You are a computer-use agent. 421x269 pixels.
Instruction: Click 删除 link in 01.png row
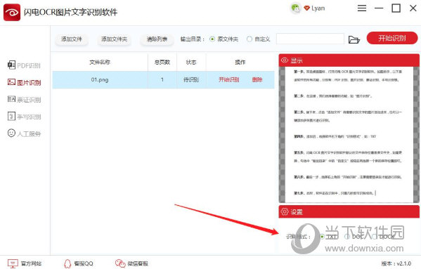pos(257,79)
